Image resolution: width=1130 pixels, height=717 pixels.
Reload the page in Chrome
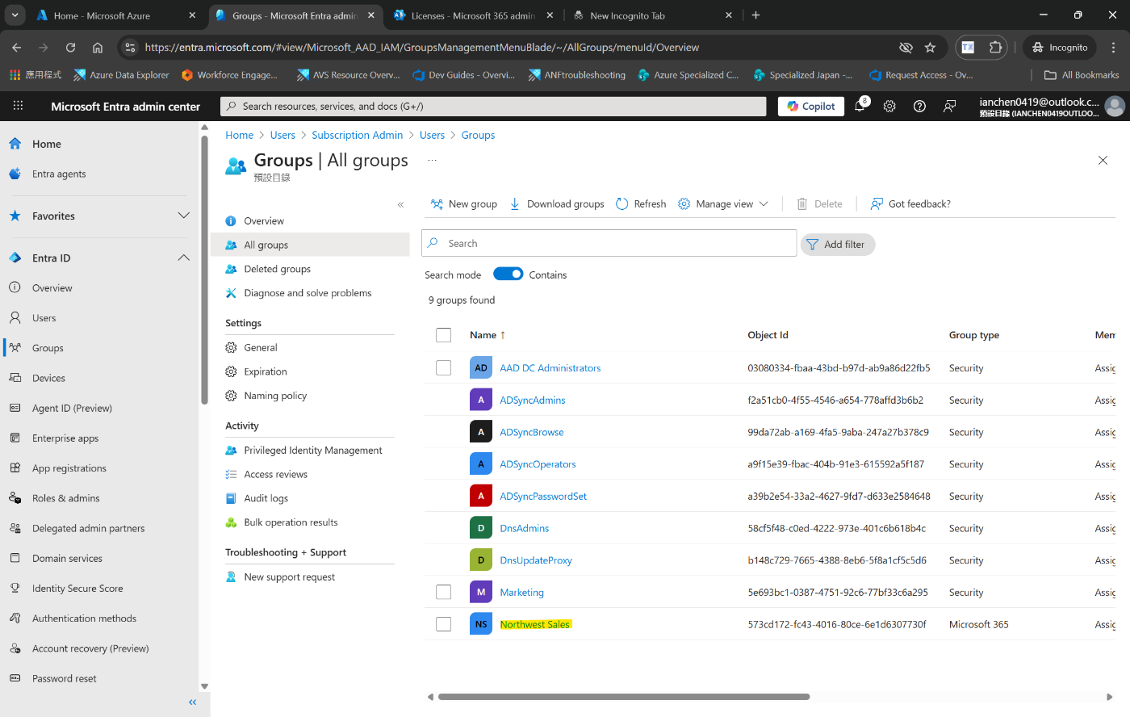(70, 48)
